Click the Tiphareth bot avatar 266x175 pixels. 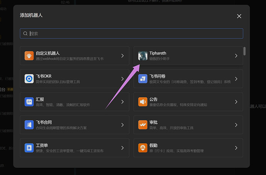[x=143, y=56]
